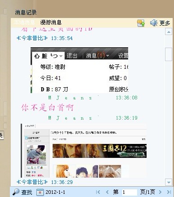Click the message export icon with green arrow
Screen dimensions: 174x197
(141, 23)
